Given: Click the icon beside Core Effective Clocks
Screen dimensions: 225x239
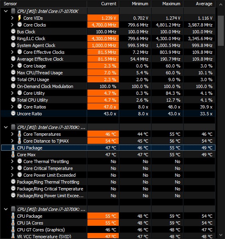Looking at the screenshot, I should (x=20, y=52).
